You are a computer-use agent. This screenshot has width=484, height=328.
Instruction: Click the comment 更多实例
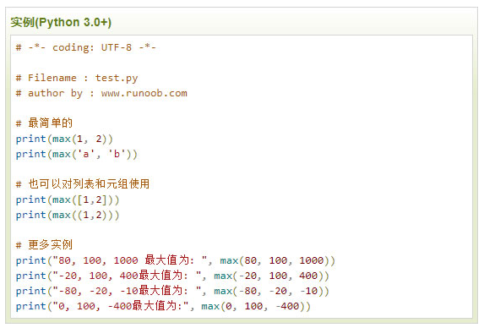click(x=44, y=244)
